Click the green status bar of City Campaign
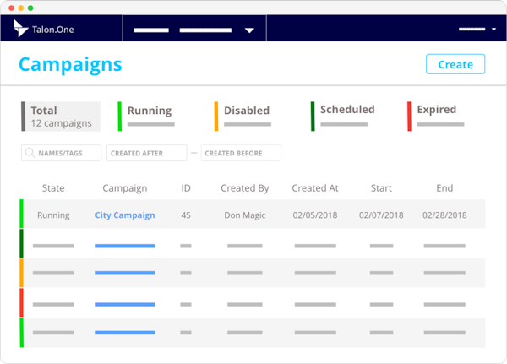Image resolution: width=507 pixels, height=364 pixels. click(x=22, y=215)
